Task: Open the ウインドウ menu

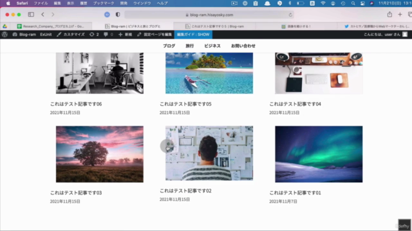Action: coord(142,3)
